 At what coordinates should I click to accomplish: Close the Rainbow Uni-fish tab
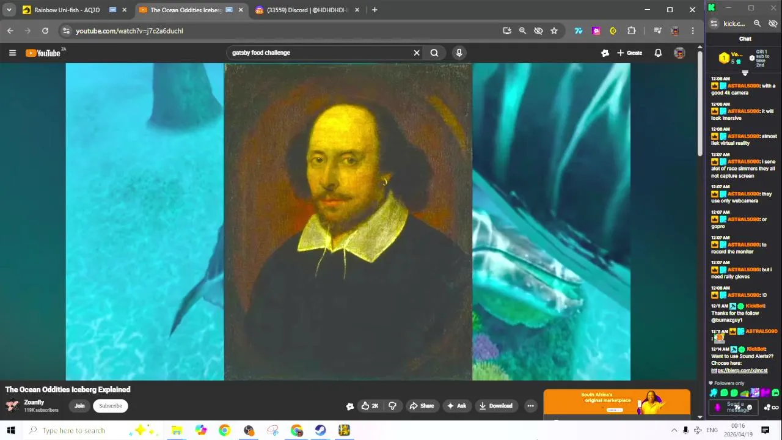(125, 10)
